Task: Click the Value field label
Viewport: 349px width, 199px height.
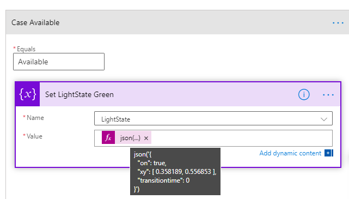Action: pyautogui.click(x=34, y=136)
